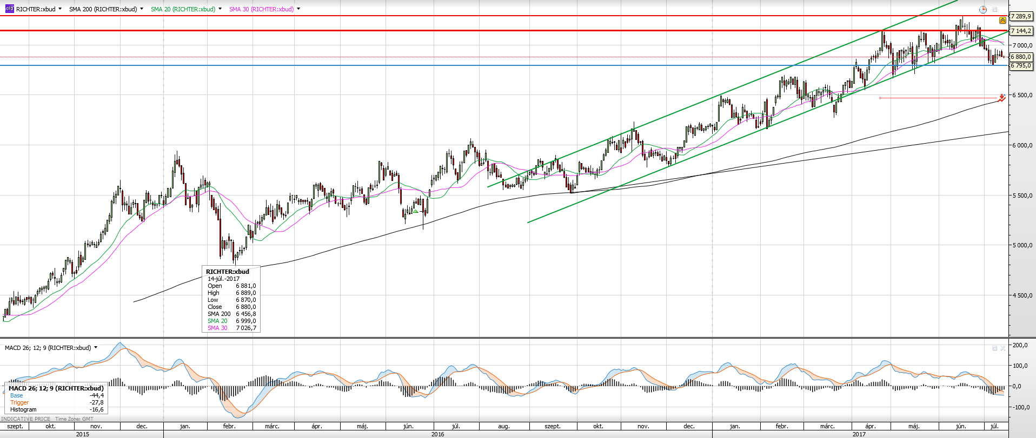Click the Time Zone: GMT label
Image resolution: width=1036 pixels, height=438 pixels.
(74, 419)
